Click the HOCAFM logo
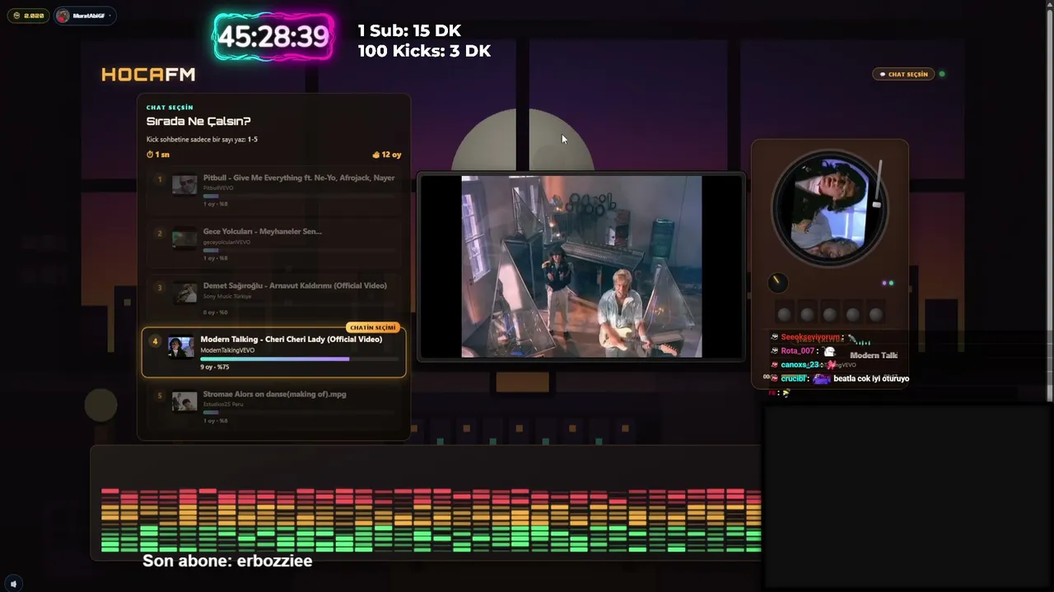1054x592 pixels. (148, 75)
